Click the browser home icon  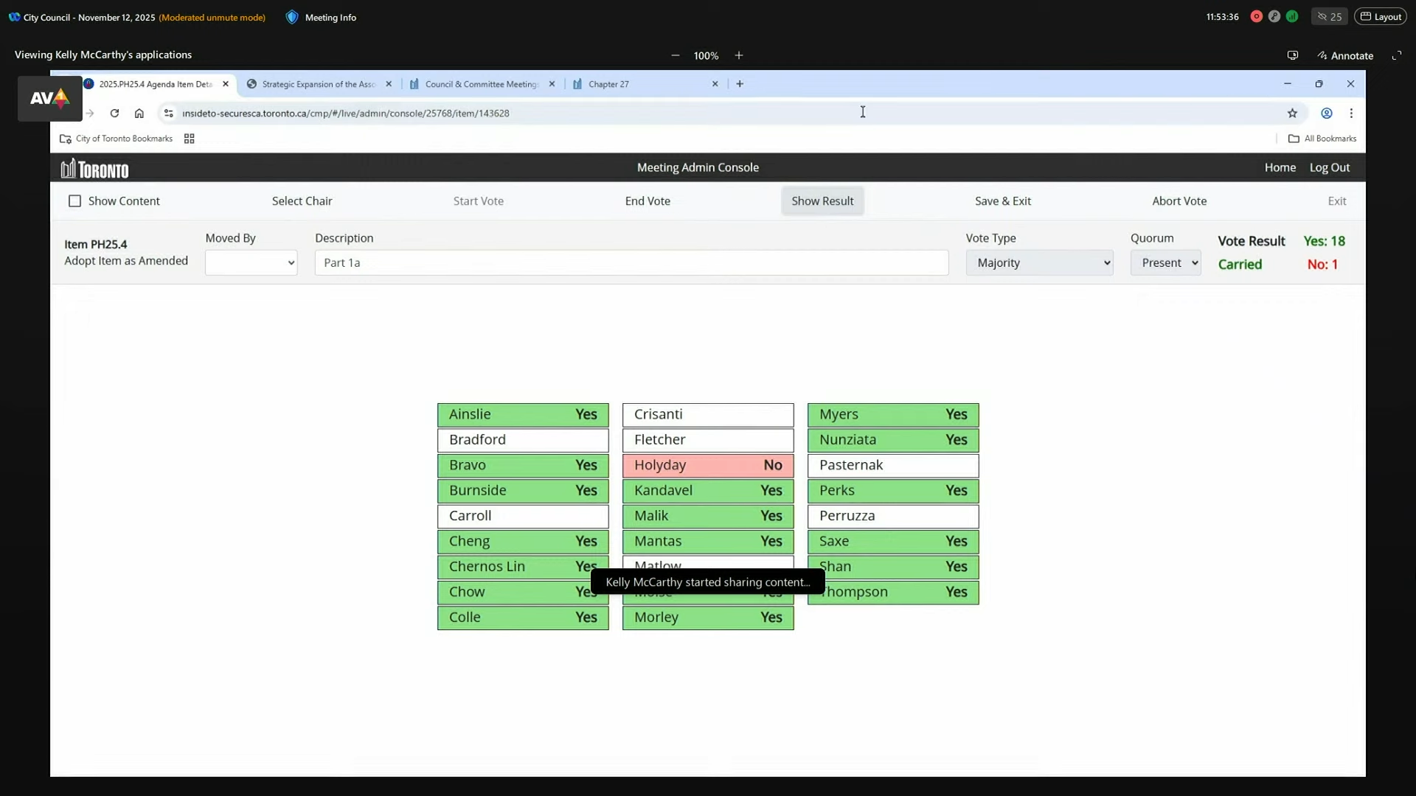tap(139, 114)
